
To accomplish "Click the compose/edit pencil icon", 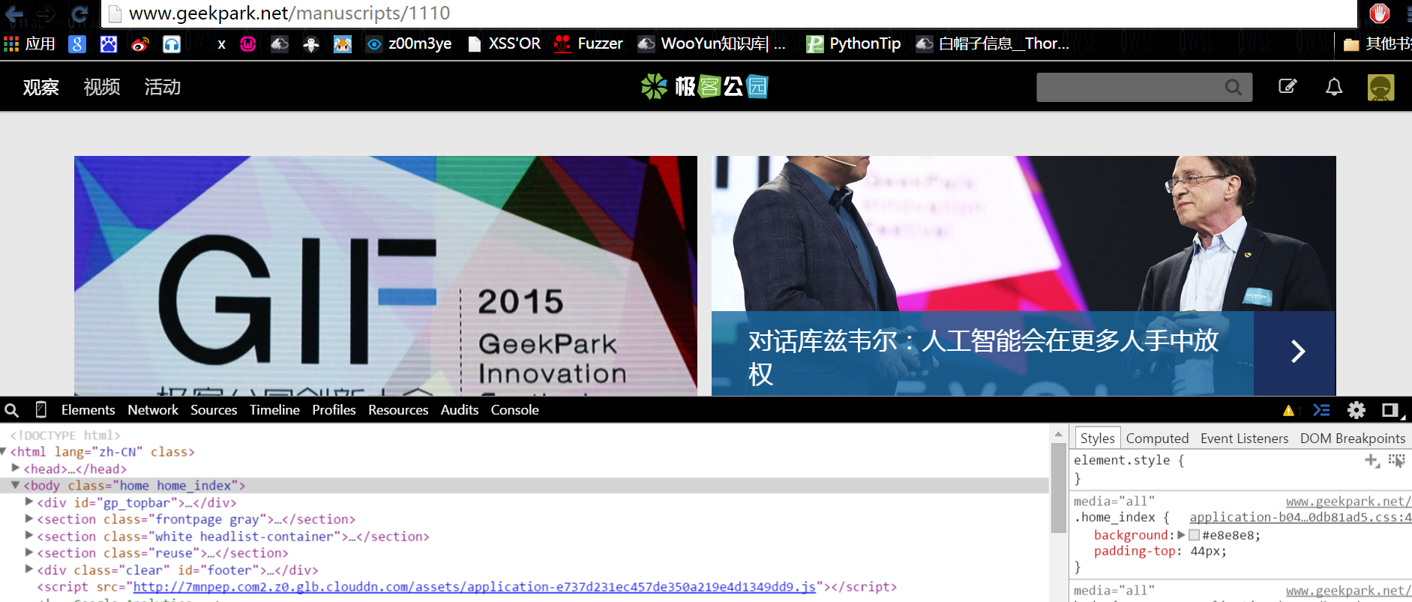I will [x=1288, y=87].
